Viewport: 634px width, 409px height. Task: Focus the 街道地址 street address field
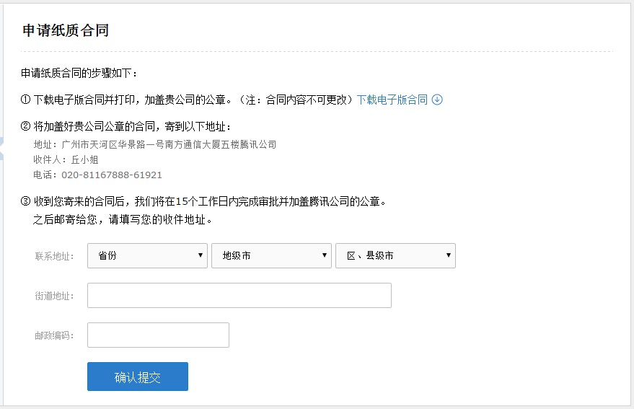(x=239, y=295)
